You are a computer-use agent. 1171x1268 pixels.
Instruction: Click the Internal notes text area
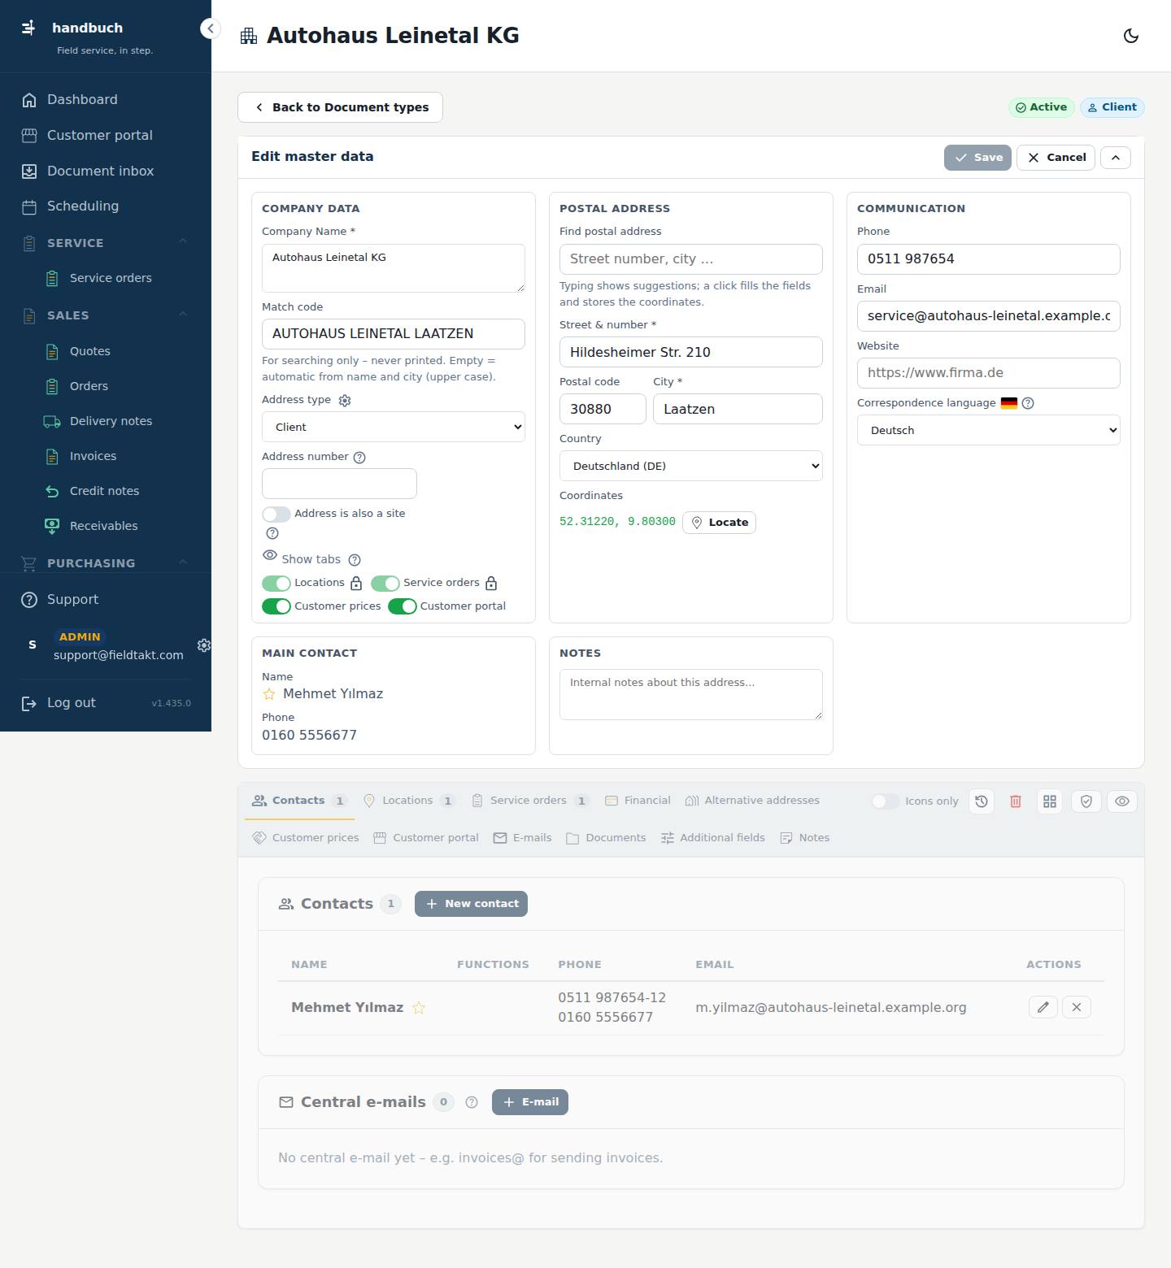(x=691, y=695)
